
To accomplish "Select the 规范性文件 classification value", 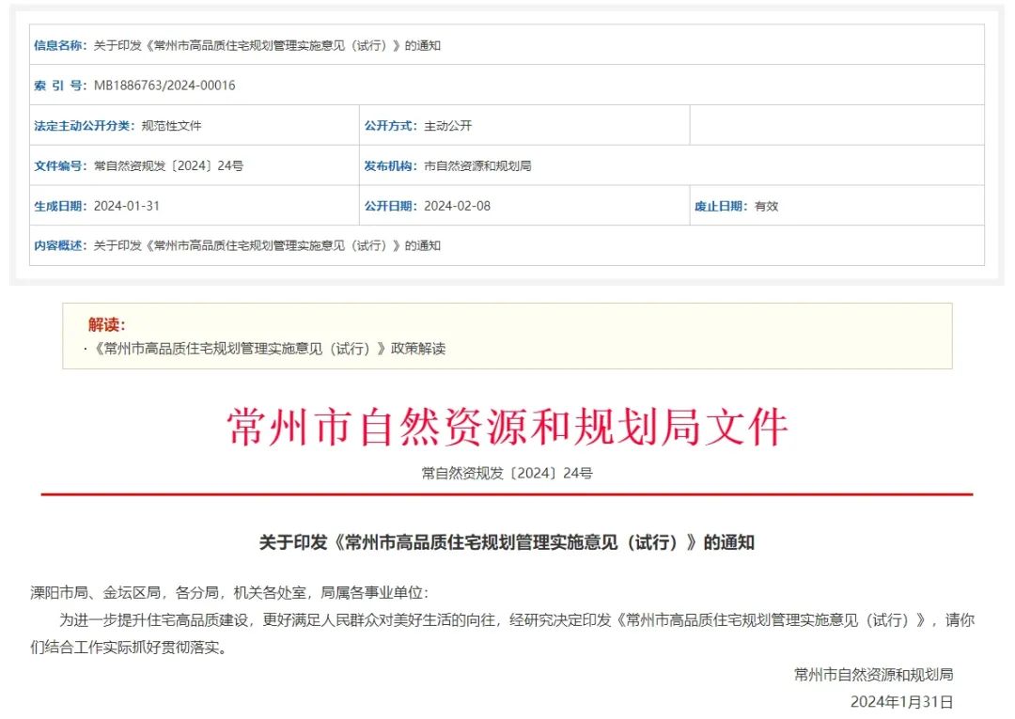I will point(173,124).
